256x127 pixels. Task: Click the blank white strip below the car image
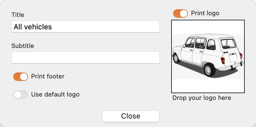point(208,86)
